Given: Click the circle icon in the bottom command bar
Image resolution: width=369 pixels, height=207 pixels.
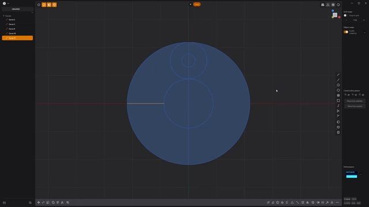Looking at the screenshot, I should coord(278,202).
